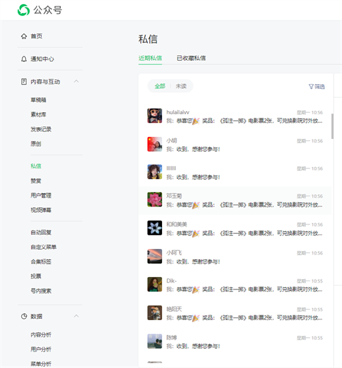This screenshot has height=368, width=342.
Task: Click the message list vertical scrollbar
Action: 332,127
